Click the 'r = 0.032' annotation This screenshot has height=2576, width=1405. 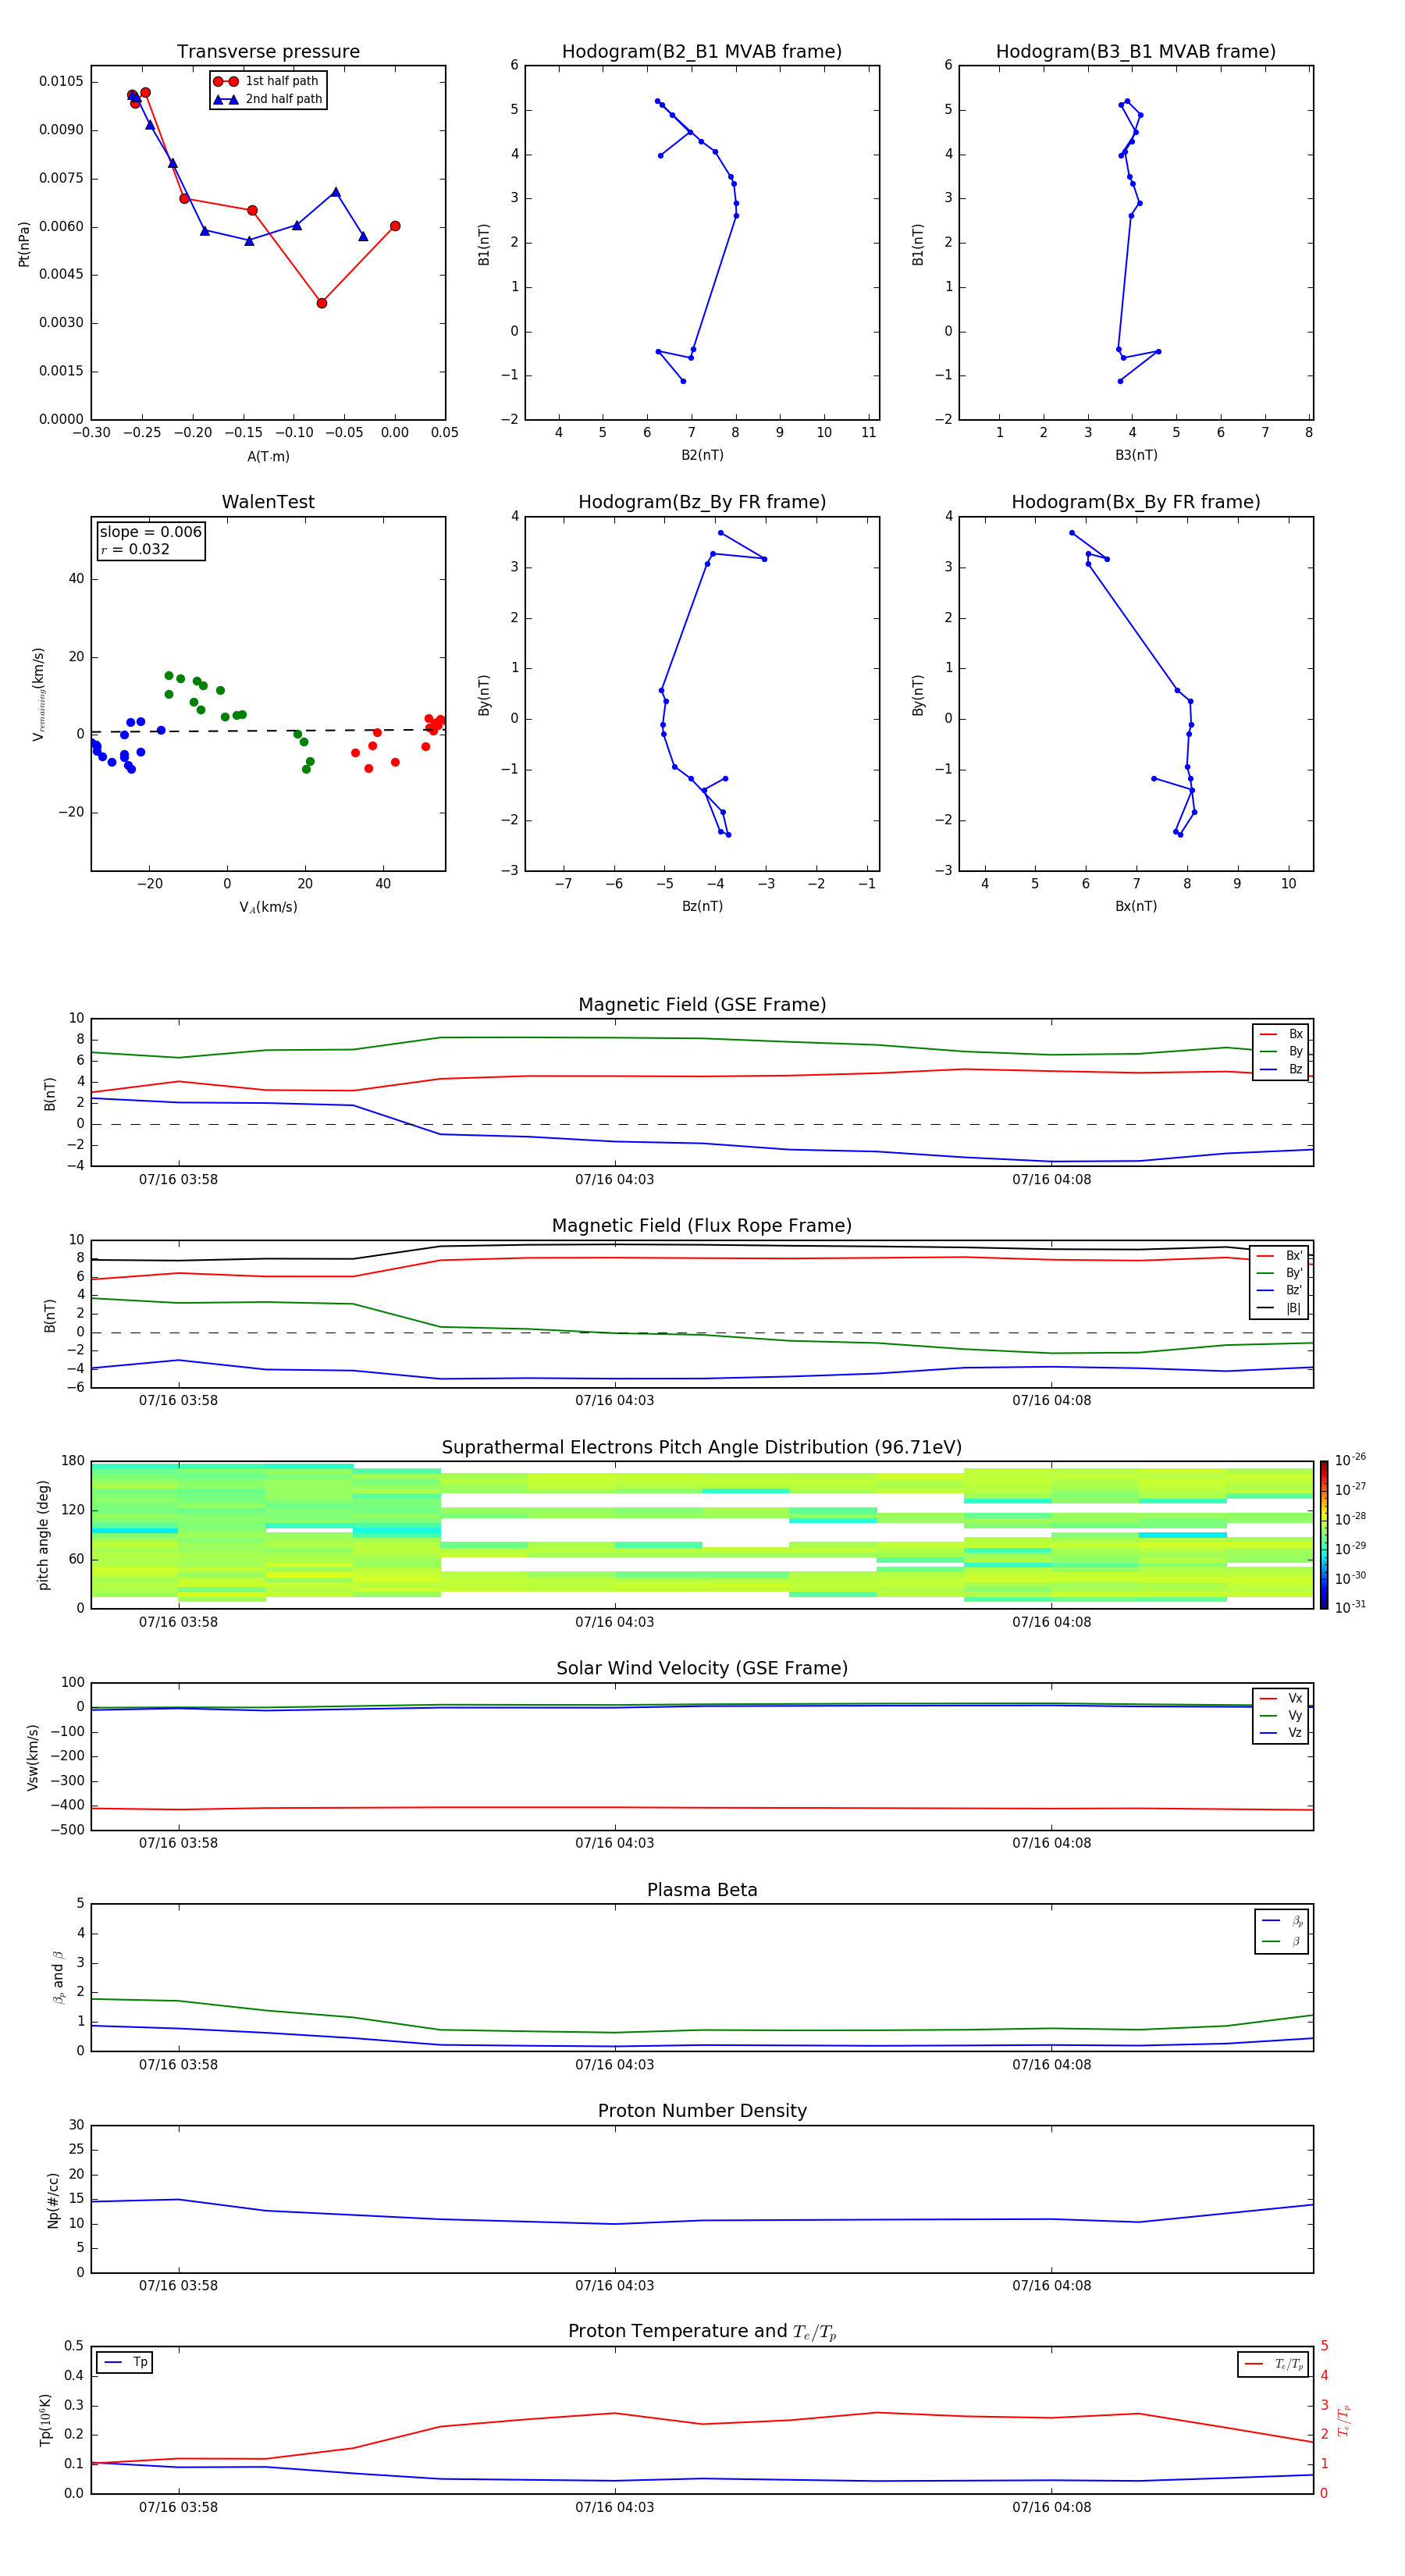pyautogui.click(x=135, y=549)
